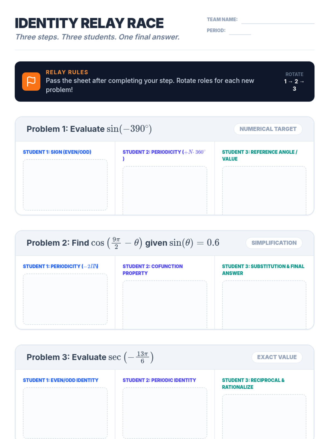Click Problem 3 reciprocal & rationalize box
The width and height of the screenshot is (329, 439).
coord(264,416)
